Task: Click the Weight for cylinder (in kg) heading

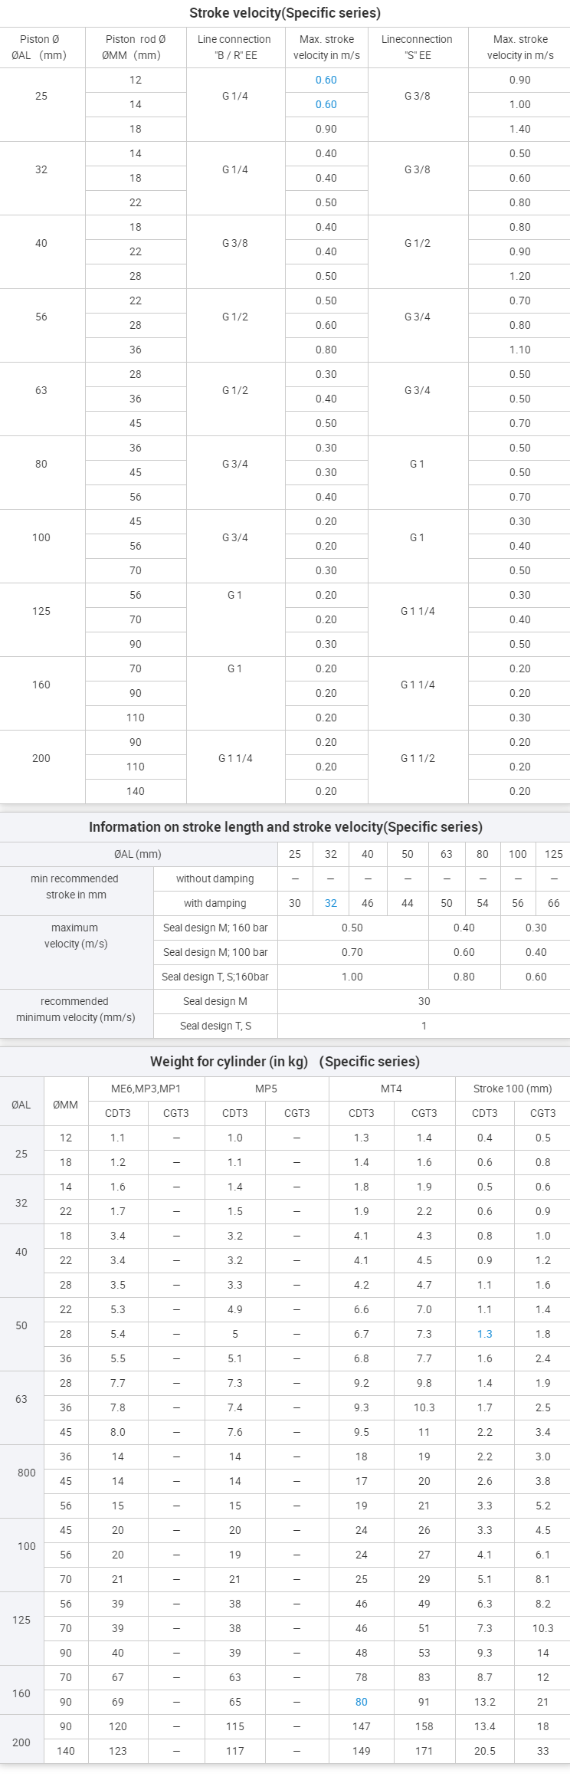Action: click(285, 1062)
